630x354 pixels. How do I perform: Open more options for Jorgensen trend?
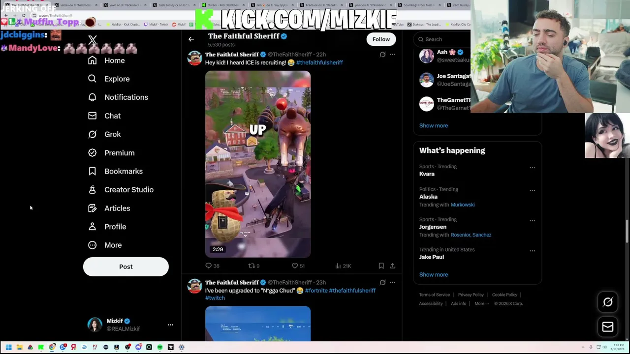(x=532, y=221)
